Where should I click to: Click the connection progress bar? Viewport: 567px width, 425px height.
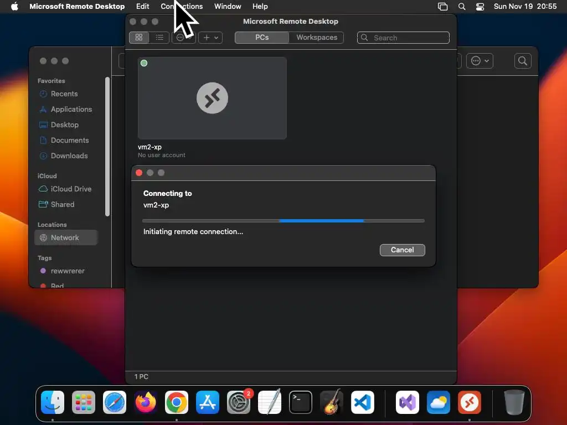[283, 220]
